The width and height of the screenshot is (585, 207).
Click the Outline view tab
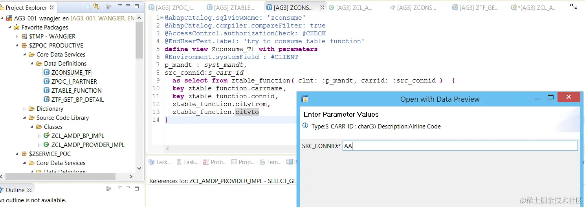[x=15, y=190]
